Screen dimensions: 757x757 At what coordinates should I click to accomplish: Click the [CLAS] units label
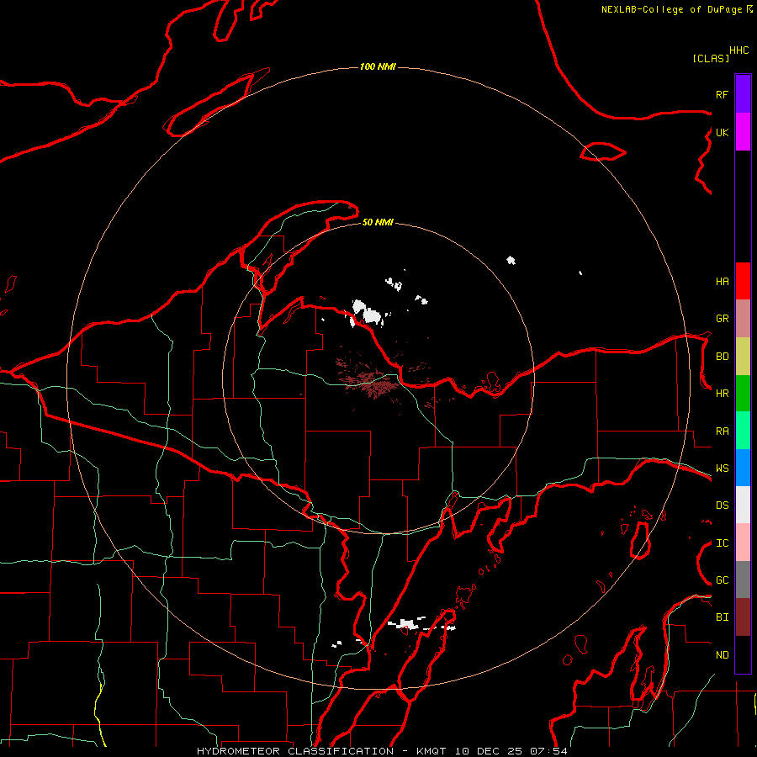pos(711,58)
